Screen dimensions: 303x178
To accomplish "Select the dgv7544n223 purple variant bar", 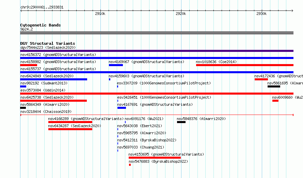I will coord(157,51).
